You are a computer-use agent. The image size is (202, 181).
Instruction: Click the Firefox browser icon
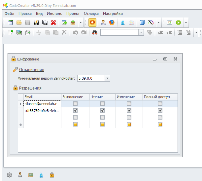[x=112, y=22]
